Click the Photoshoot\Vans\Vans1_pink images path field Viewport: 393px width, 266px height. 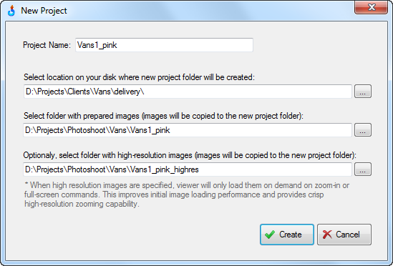click(188, 130)
